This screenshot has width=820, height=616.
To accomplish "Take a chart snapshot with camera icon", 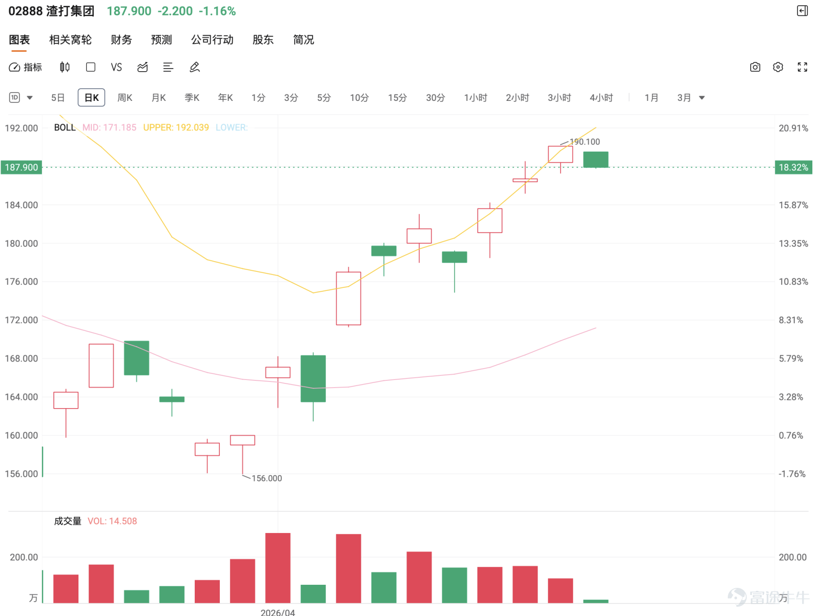I will coord(755,67).
